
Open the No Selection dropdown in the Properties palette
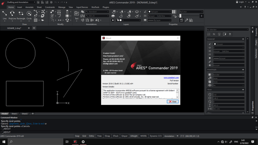point(228,30)
